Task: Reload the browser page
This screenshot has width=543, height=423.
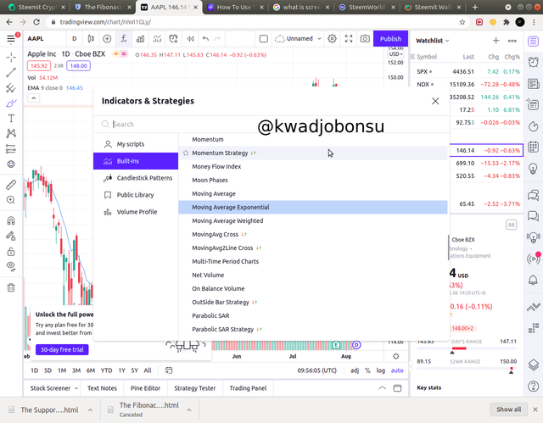Action: click(36, 22)
